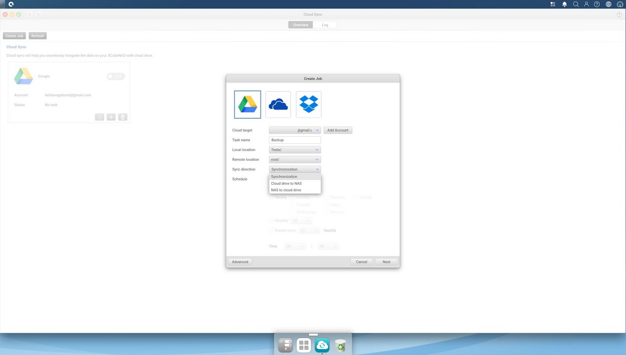Open the recycle bin dock icon
The width and height of the screenshot is (626, 355).
point(340,345)
